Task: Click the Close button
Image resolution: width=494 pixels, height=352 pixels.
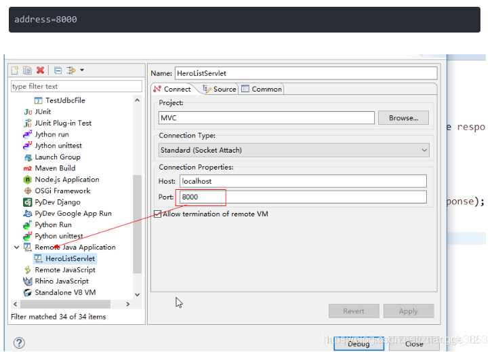Action: coord(414,344)
